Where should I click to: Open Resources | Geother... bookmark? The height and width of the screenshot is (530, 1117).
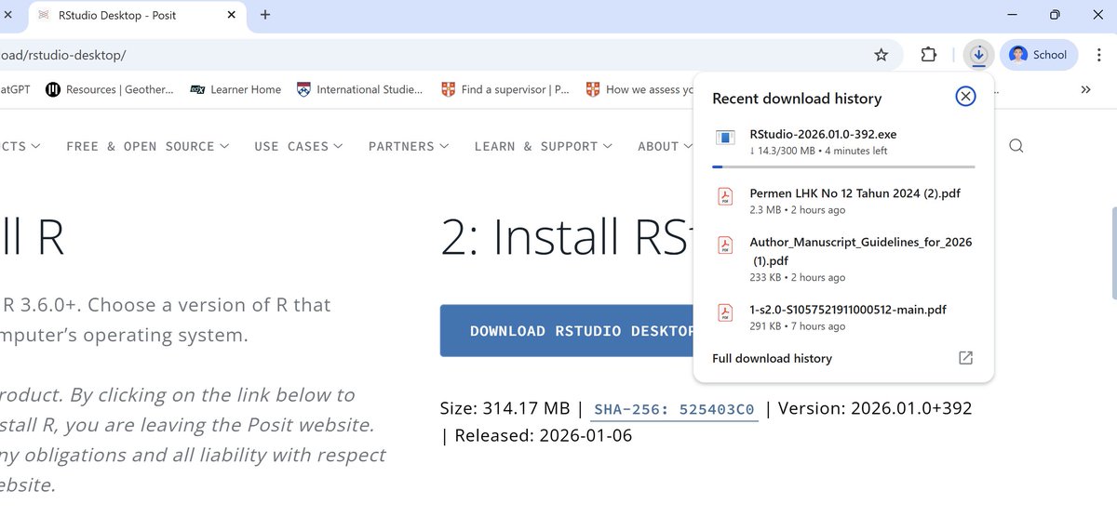click(x=110, y=90)
